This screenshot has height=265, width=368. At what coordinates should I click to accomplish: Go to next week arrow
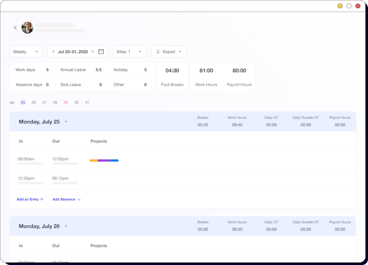point(93,52)
